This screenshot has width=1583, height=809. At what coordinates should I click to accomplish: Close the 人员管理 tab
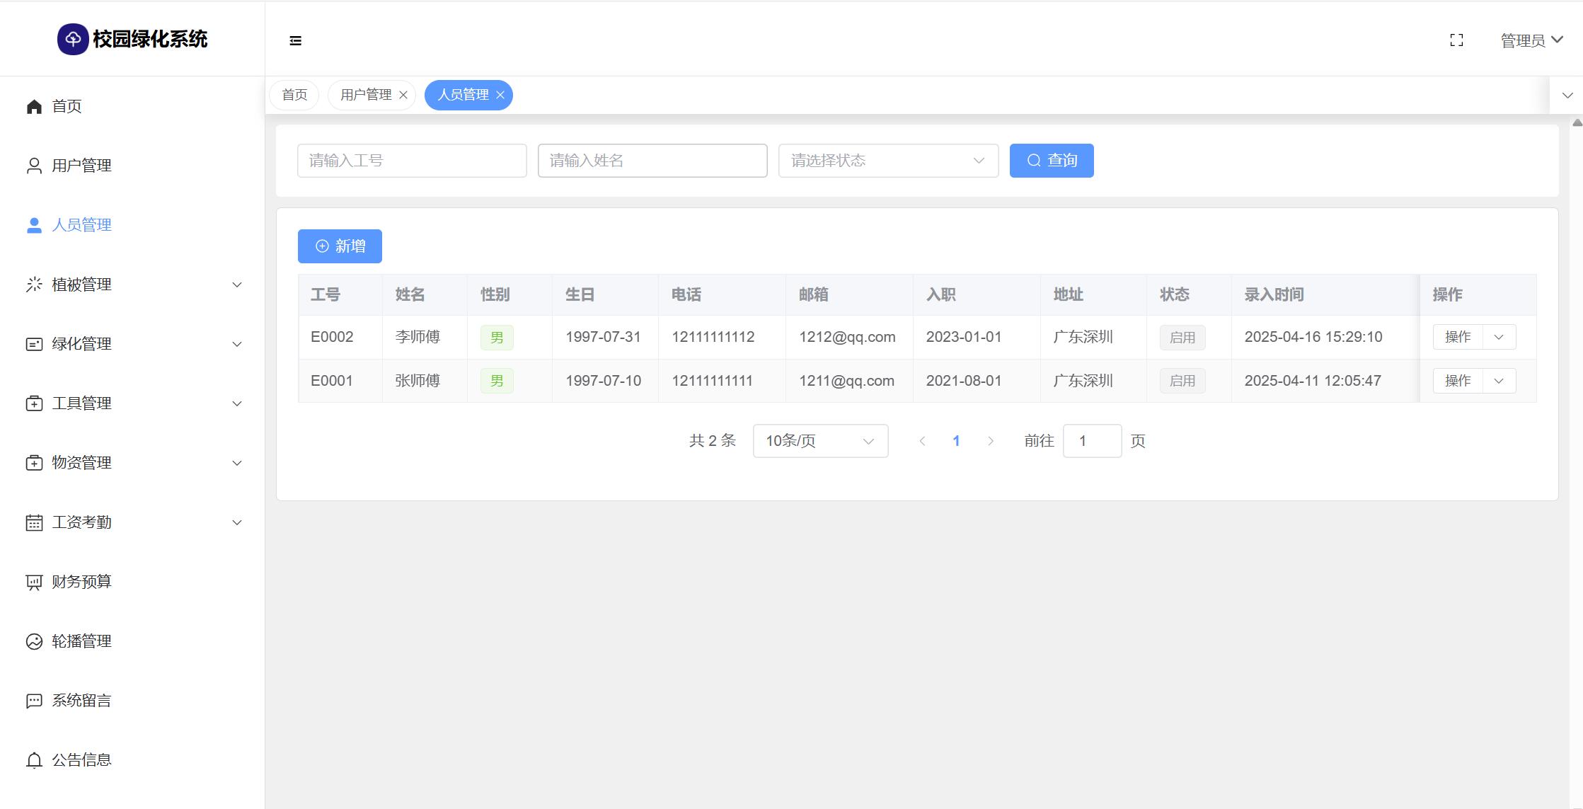point(500,95)
